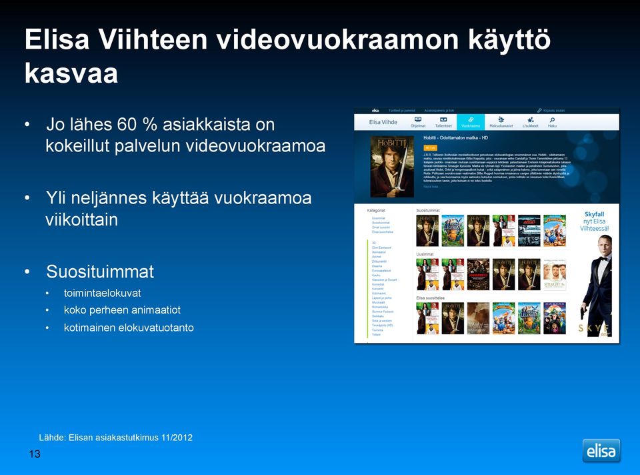Screen dimensions: 640x475
Task: Open Tuotteet ja palvelut top link
Action: tap(401, 110)
